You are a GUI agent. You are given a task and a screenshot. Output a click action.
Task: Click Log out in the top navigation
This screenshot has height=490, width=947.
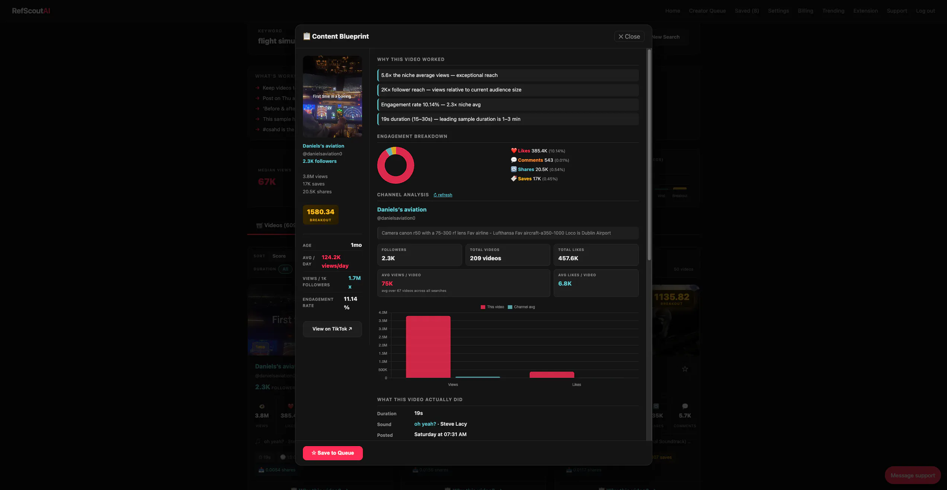925,11
